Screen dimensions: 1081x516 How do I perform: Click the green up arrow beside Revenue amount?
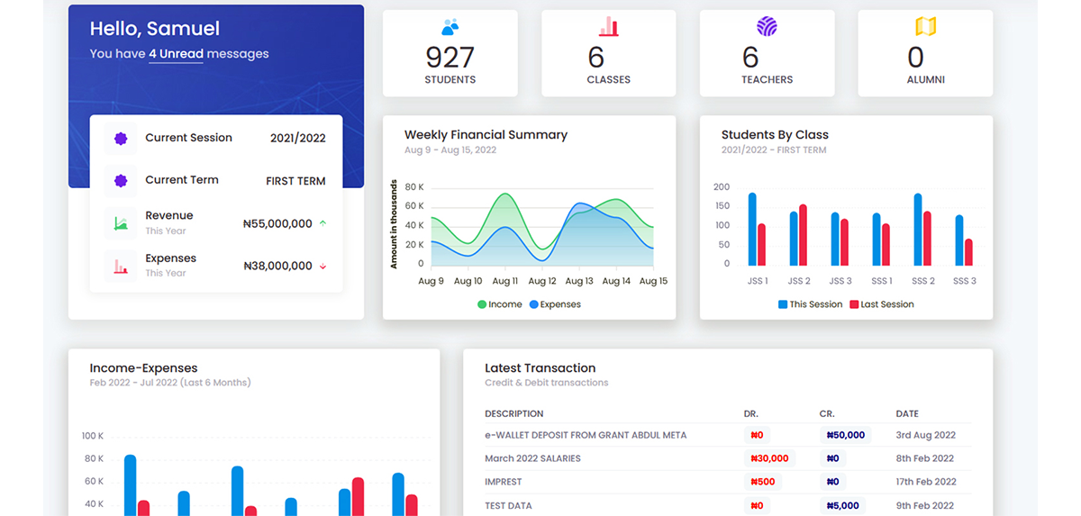click(x=322, y=223)
